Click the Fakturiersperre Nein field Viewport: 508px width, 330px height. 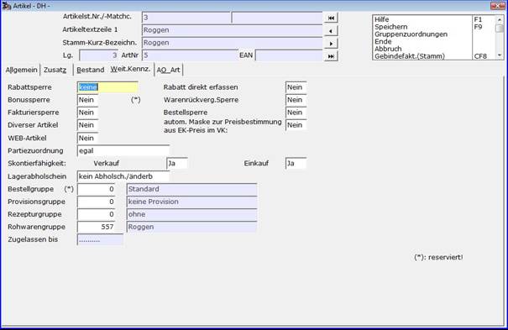(87, 113)
